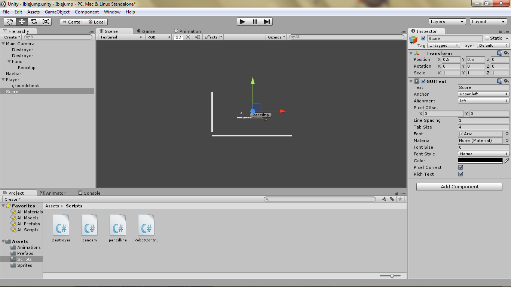Image resolution: width=511 pixels, height=287 pixels.
Task: Select the Rotate tool
Action: tap(34, 22)
